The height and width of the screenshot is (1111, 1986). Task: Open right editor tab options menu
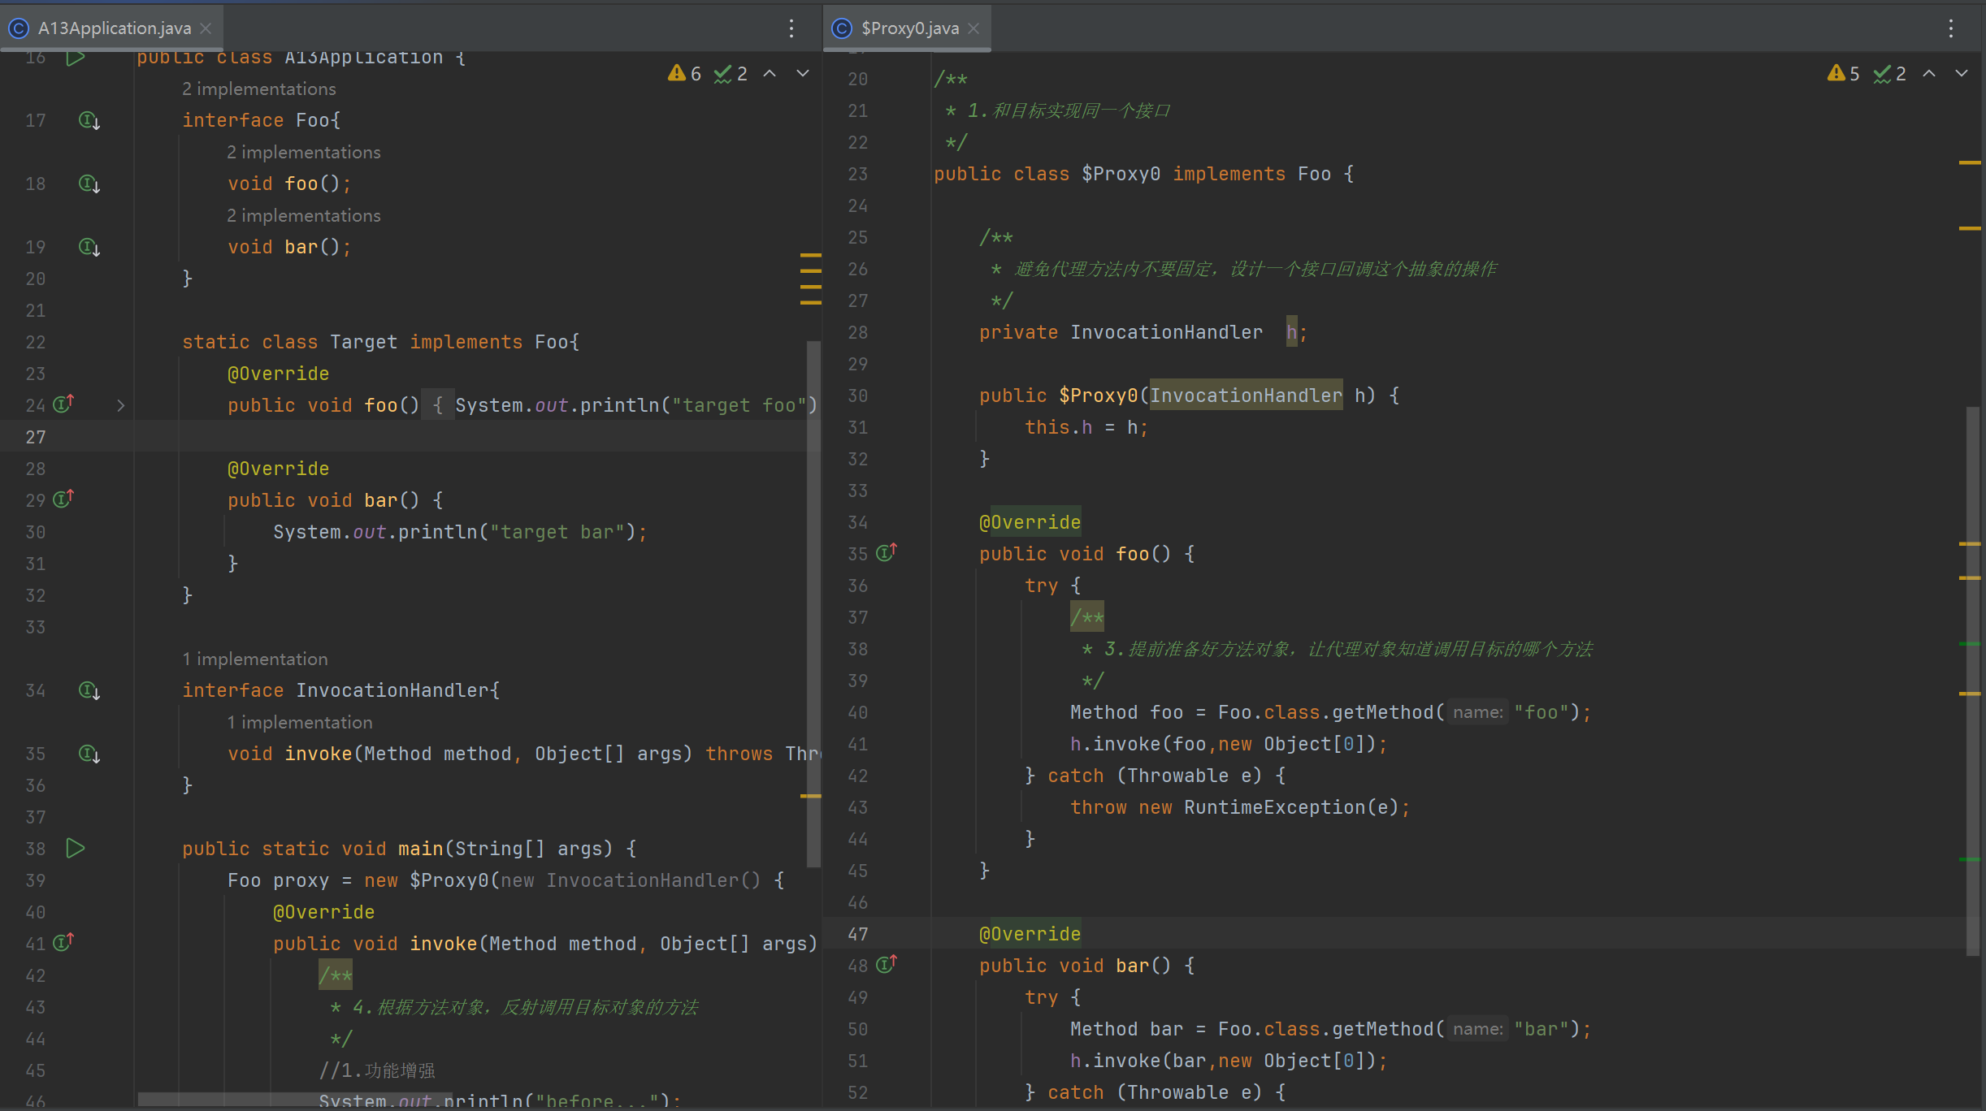[1951, 28]
